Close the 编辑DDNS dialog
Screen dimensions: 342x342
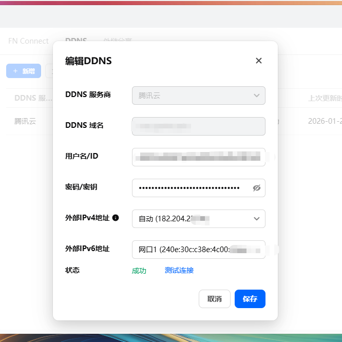point(259,61)
